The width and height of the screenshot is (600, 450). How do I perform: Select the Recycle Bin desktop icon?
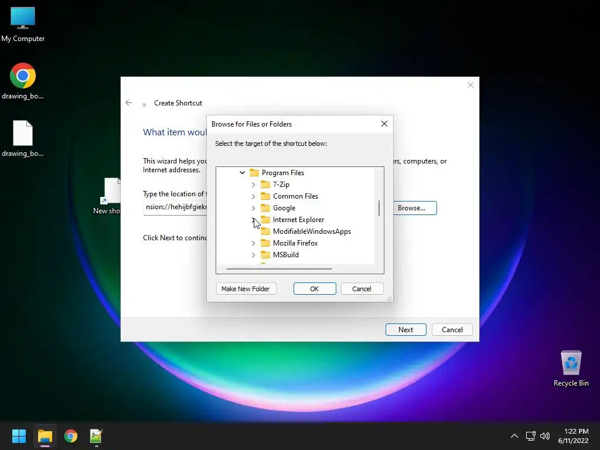(x=571, y=369)
